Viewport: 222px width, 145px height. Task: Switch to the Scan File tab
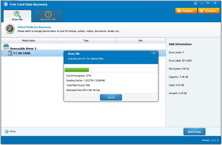[x=17, y=16]
